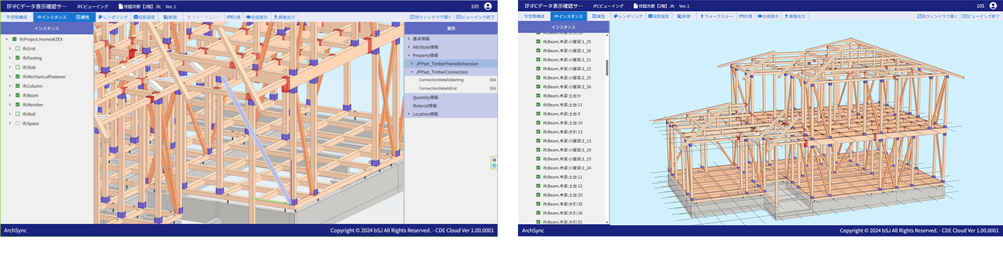This screenshot has height=268, width=1003.
Task: Expand the IfcColumn tree node
Action: pyautogui.click(x=10, y=86)
